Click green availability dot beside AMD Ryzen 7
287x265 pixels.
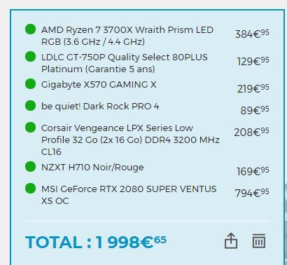pos(30,29)
